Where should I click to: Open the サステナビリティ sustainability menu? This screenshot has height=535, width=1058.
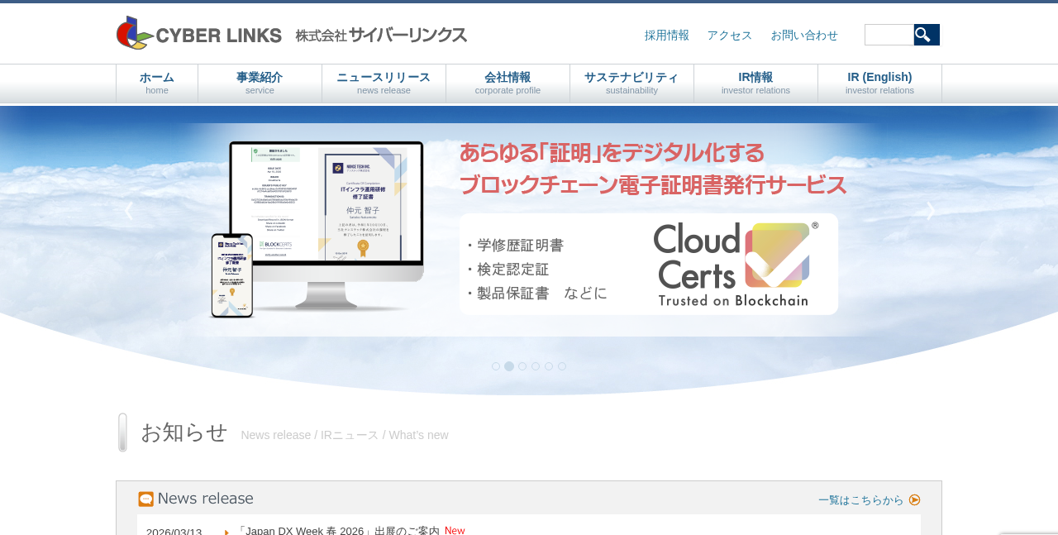(x=631, y=84)
